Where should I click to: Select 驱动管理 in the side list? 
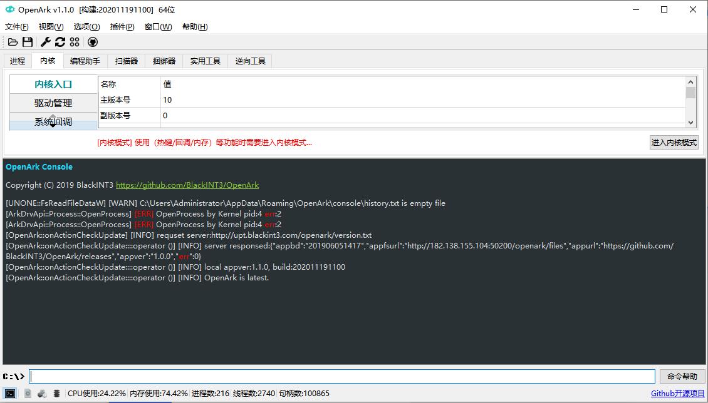pyautogui.click(x=53, y=103)
